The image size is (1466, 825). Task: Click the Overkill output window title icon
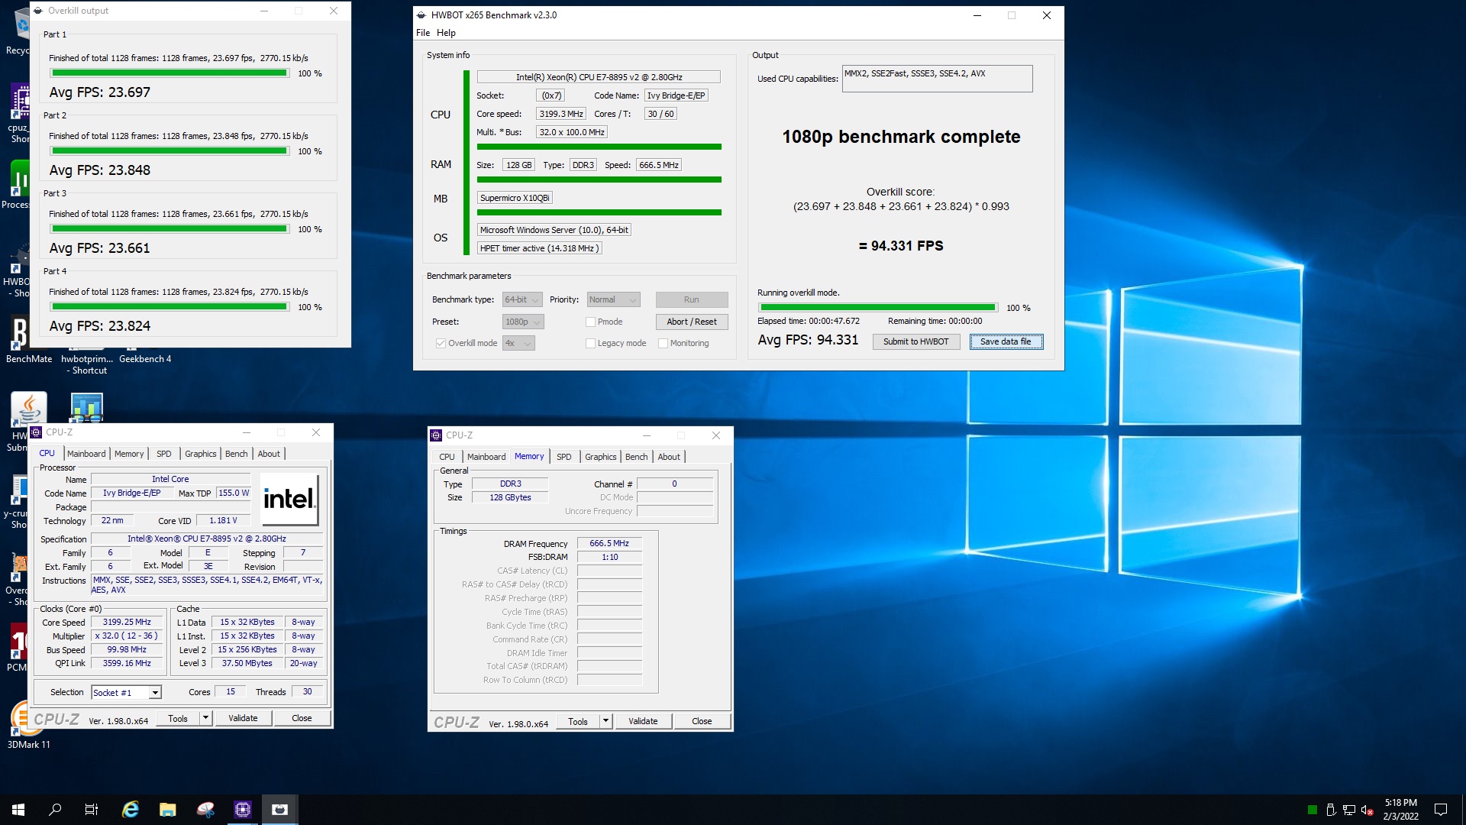click(x=38, y=11)
